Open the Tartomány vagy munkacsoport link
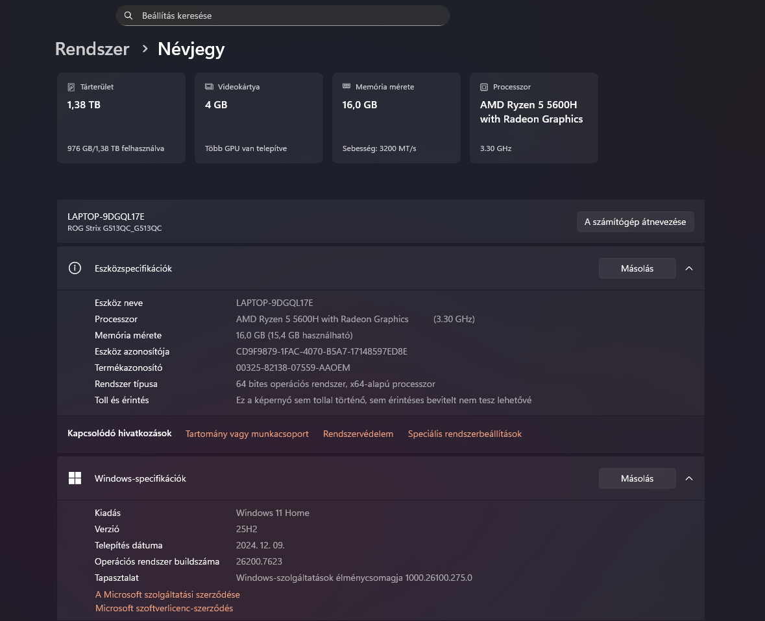 [x=247, y=434]
